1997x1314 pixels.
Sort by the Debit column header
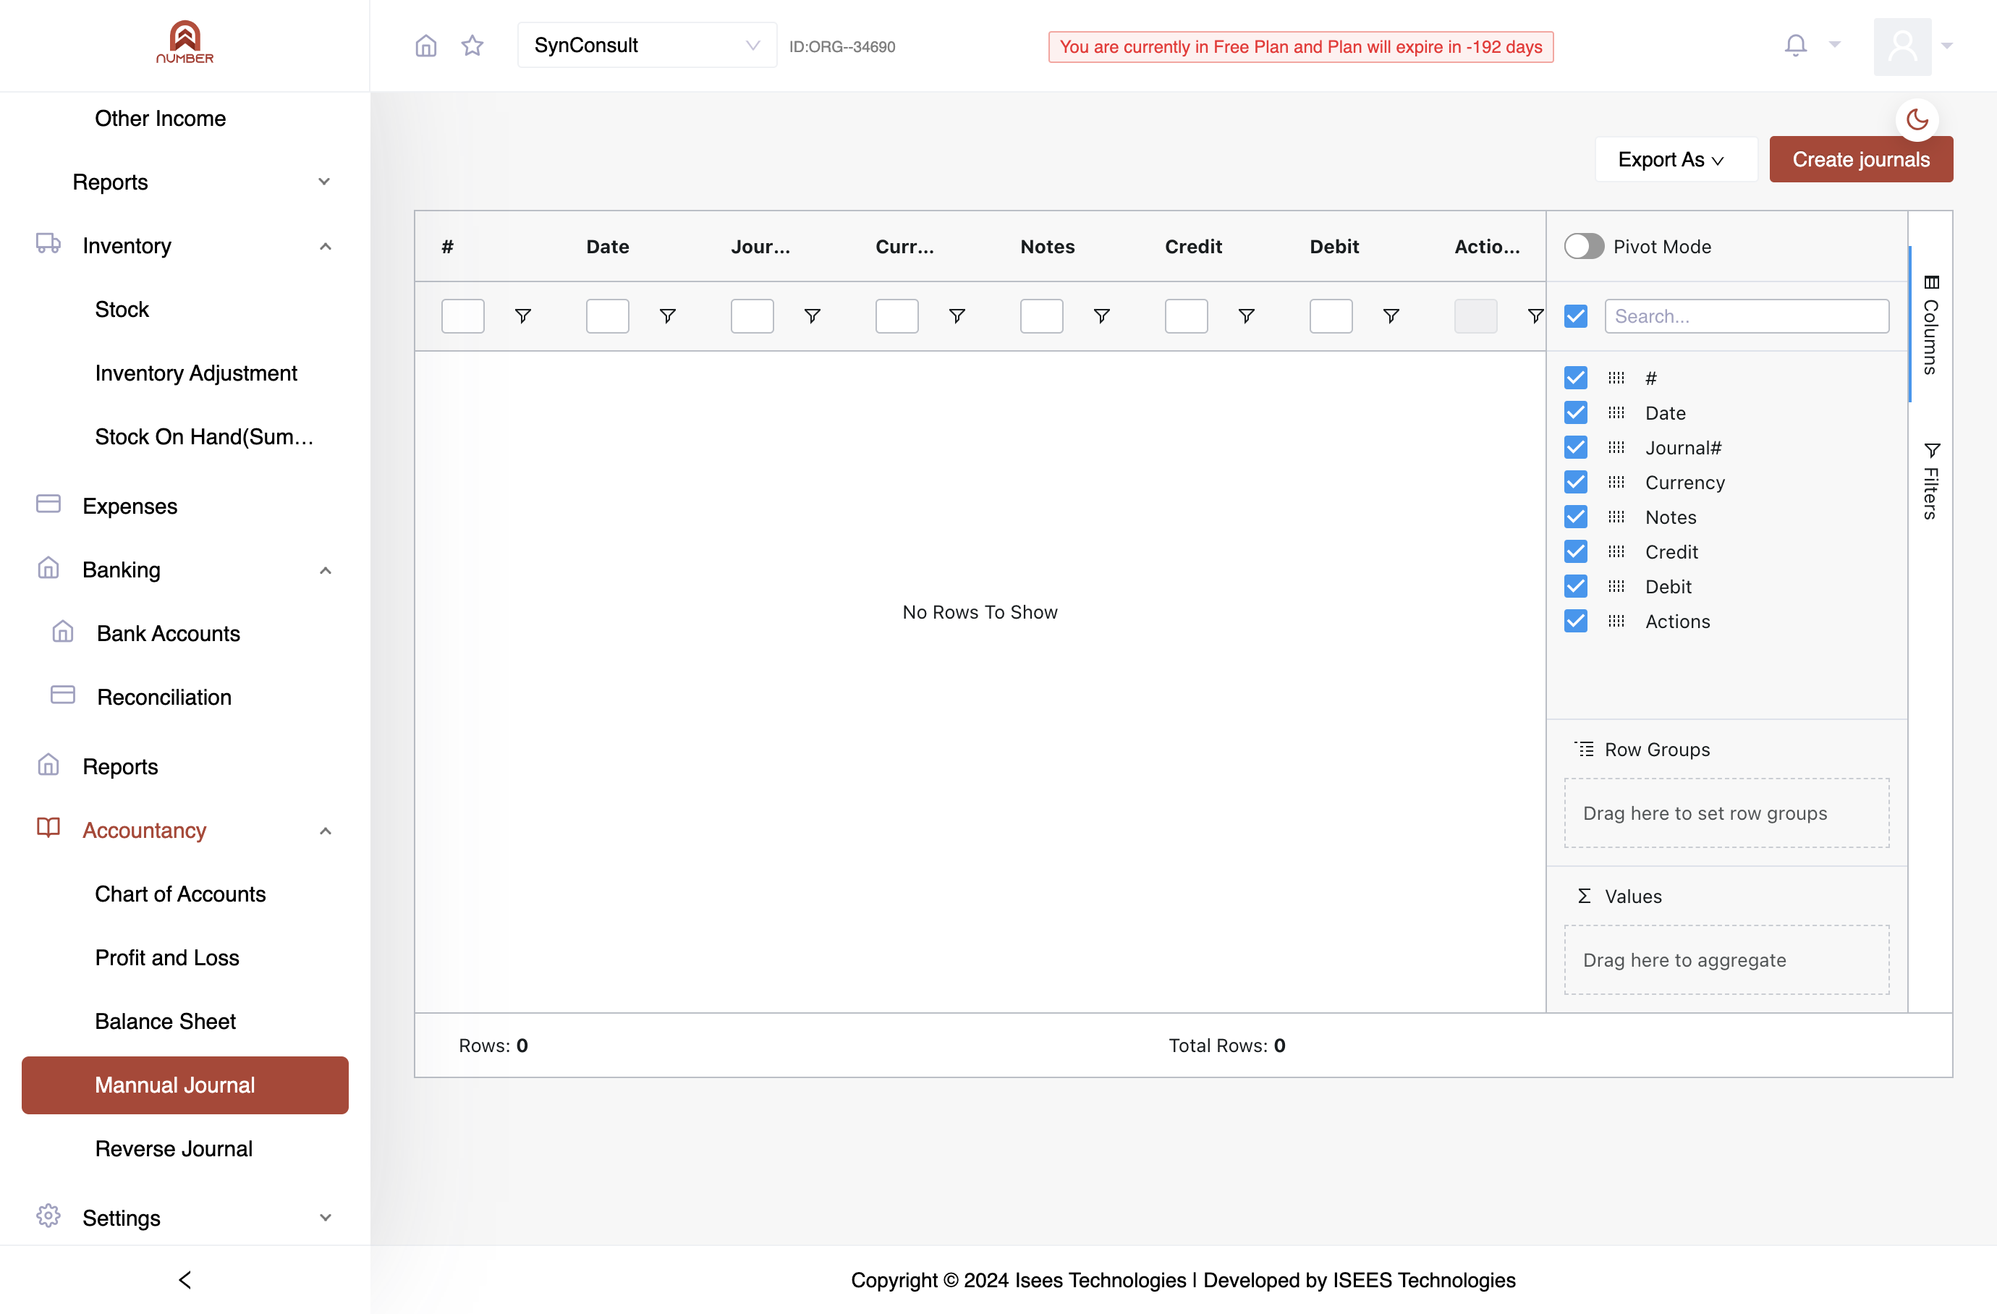[1334, 247]
